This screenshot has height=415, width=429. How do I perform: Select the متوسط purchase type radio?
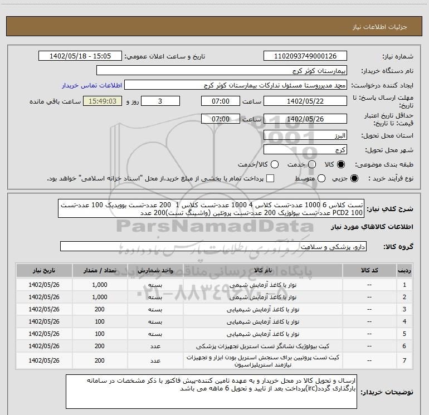321,179
